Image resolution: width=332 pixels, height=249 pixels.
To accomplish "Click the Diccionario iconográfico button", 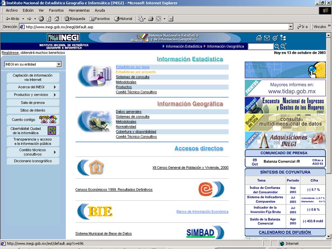I will tap(33, 161).
